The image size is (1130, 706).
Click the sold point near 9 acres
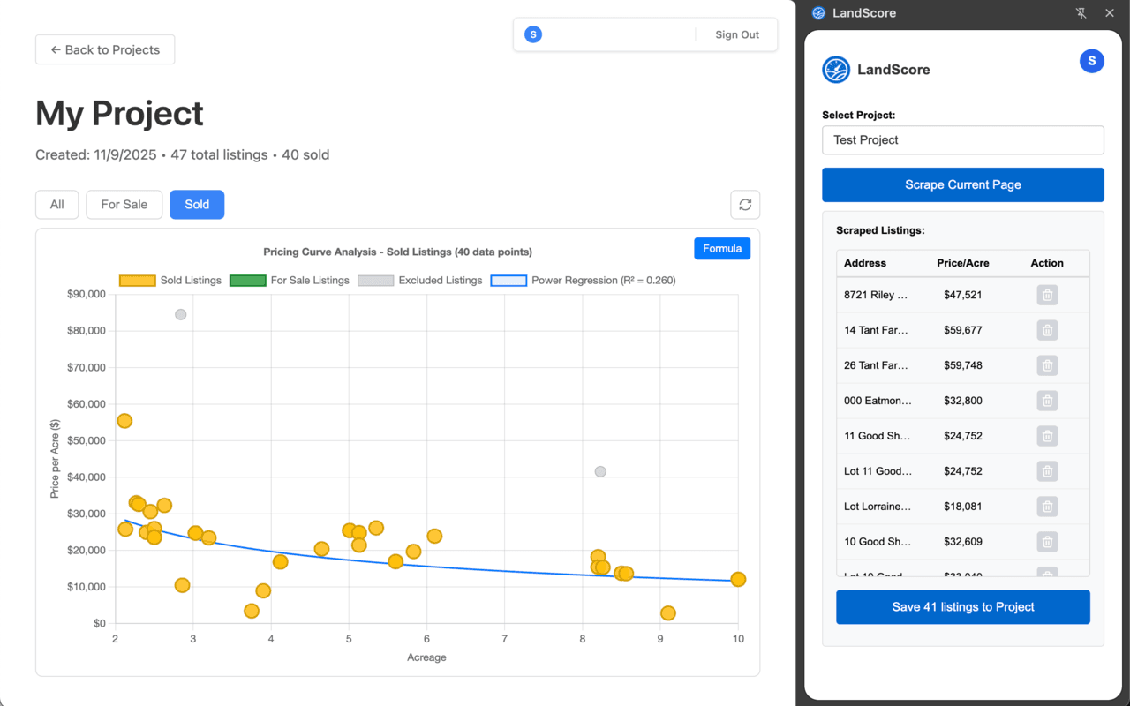point(668,613)
